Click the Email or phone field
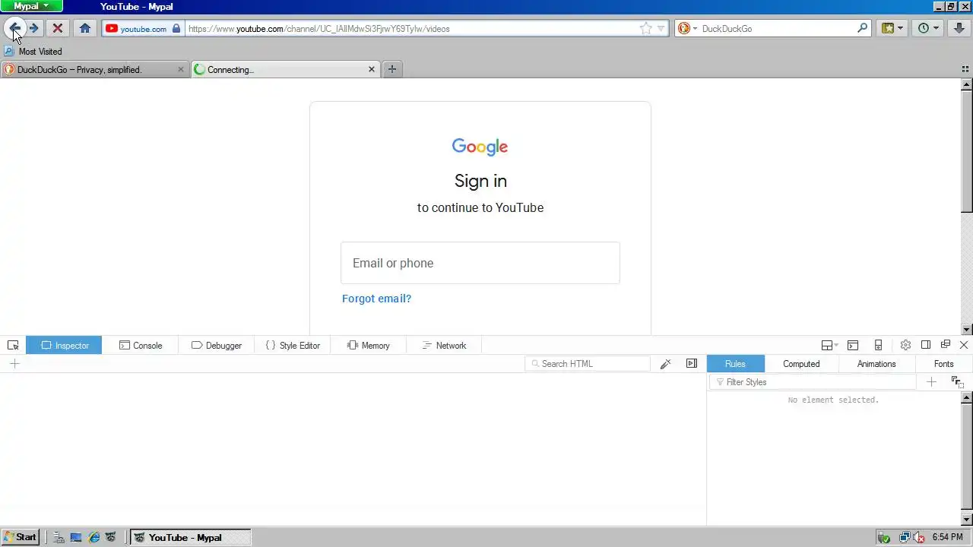This screenshot has height=547, width=973. (x=480, y=263)
